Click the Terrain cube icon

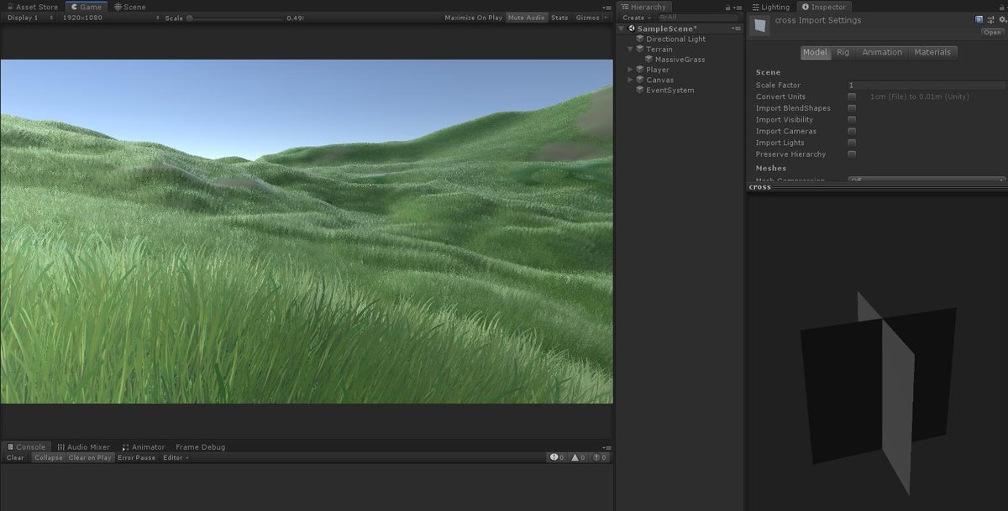pos(640,50)
